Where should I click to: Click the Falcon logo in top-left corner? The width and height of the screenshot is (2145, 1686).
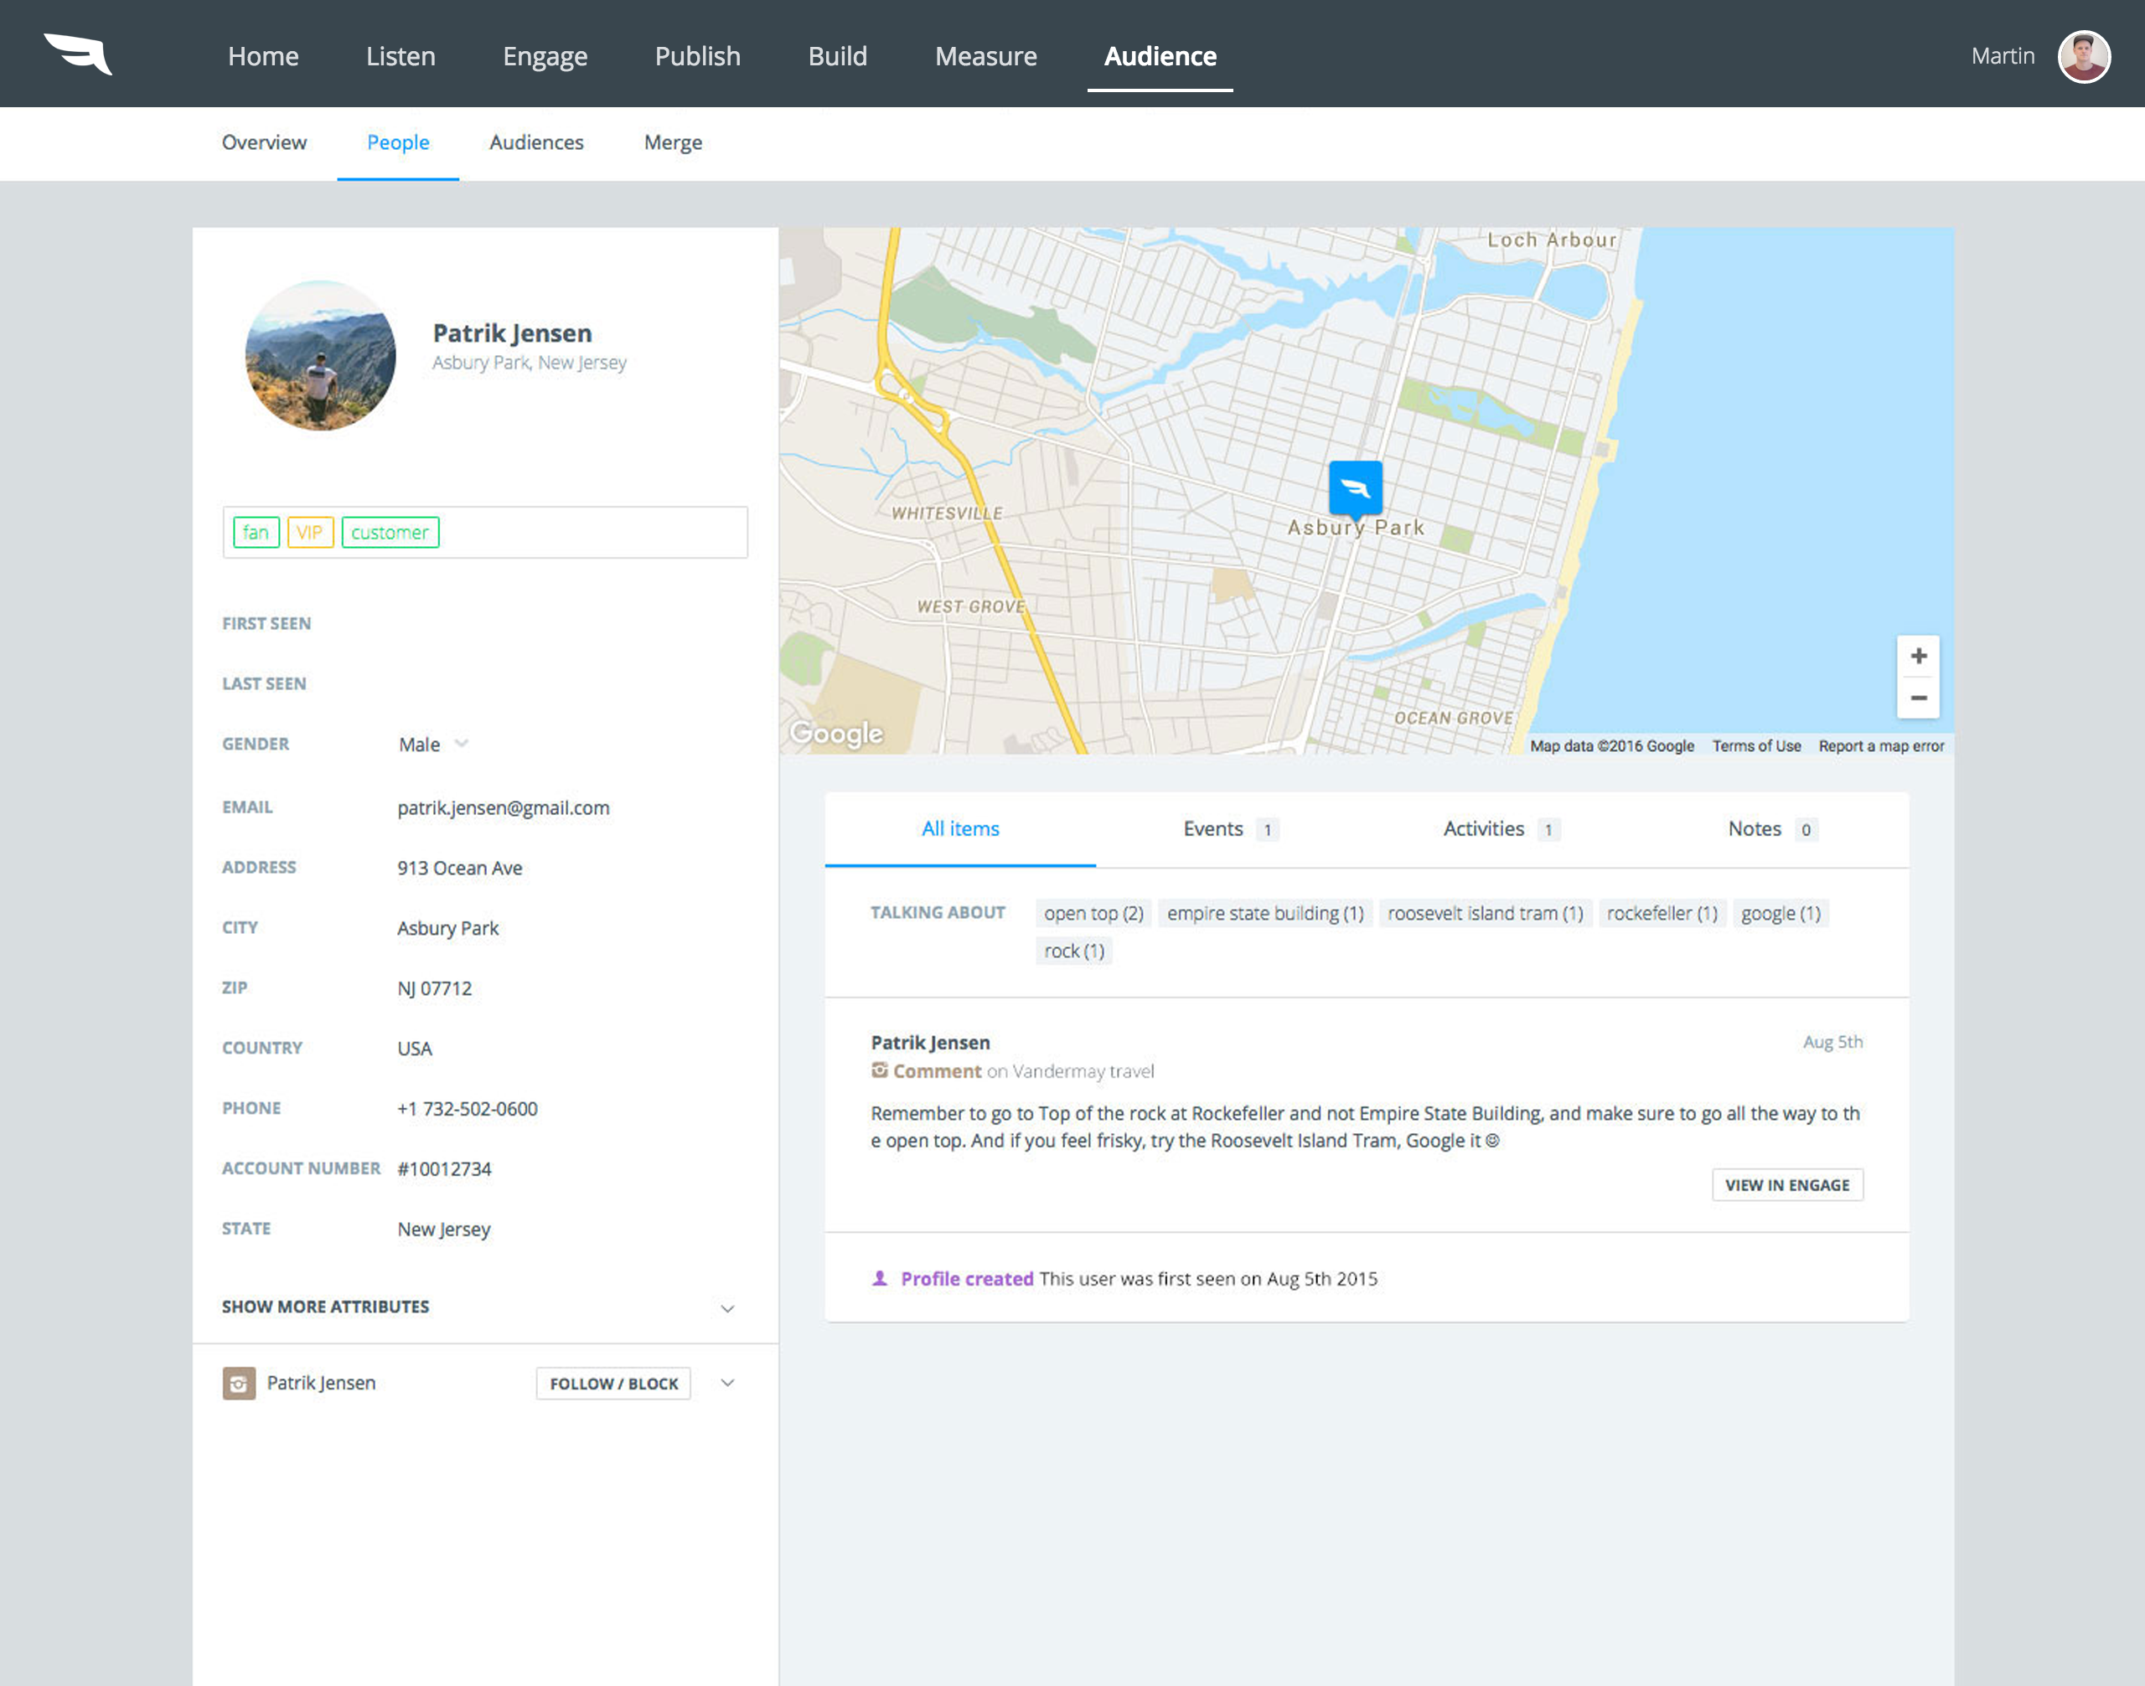click(78, 54)
